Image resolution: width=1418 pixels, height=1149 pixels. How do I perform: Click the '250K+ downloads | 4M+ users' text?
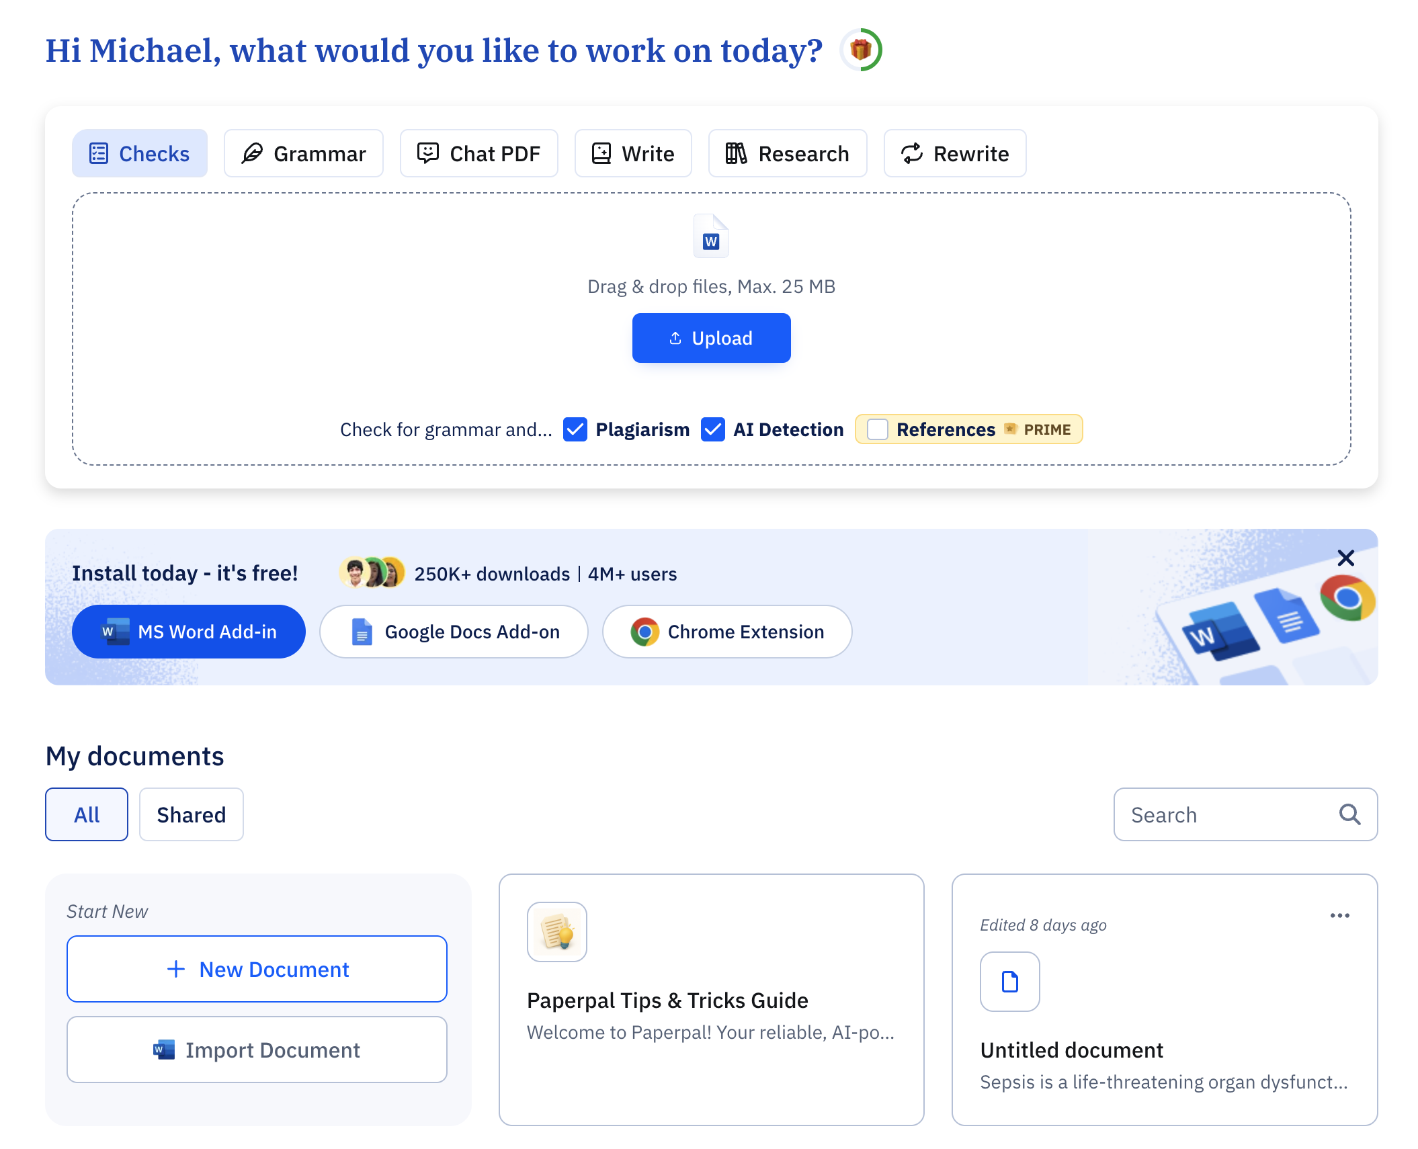(x=546, y=574)
